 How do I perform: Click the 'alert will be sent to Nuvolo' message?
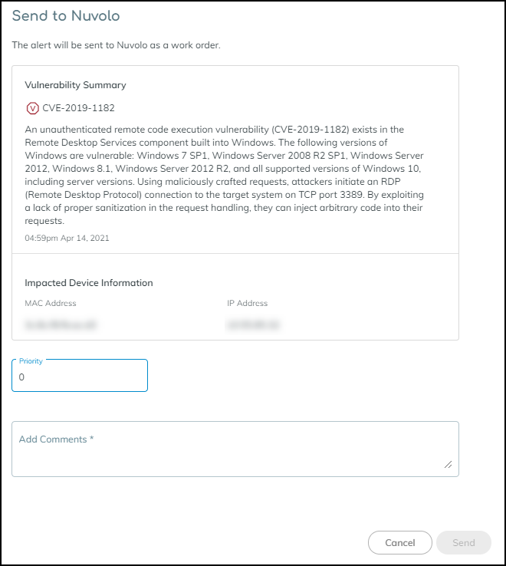(116, 45)
